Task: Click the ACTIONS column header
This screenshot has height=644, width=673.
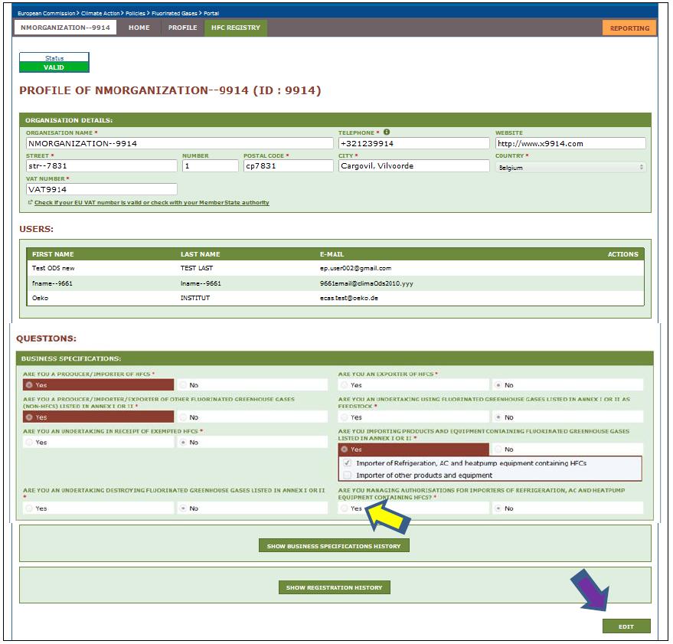Action: 622,254
